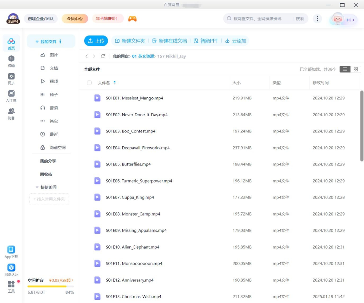Collapse the 我的文件 tree section

pos(37,42)
